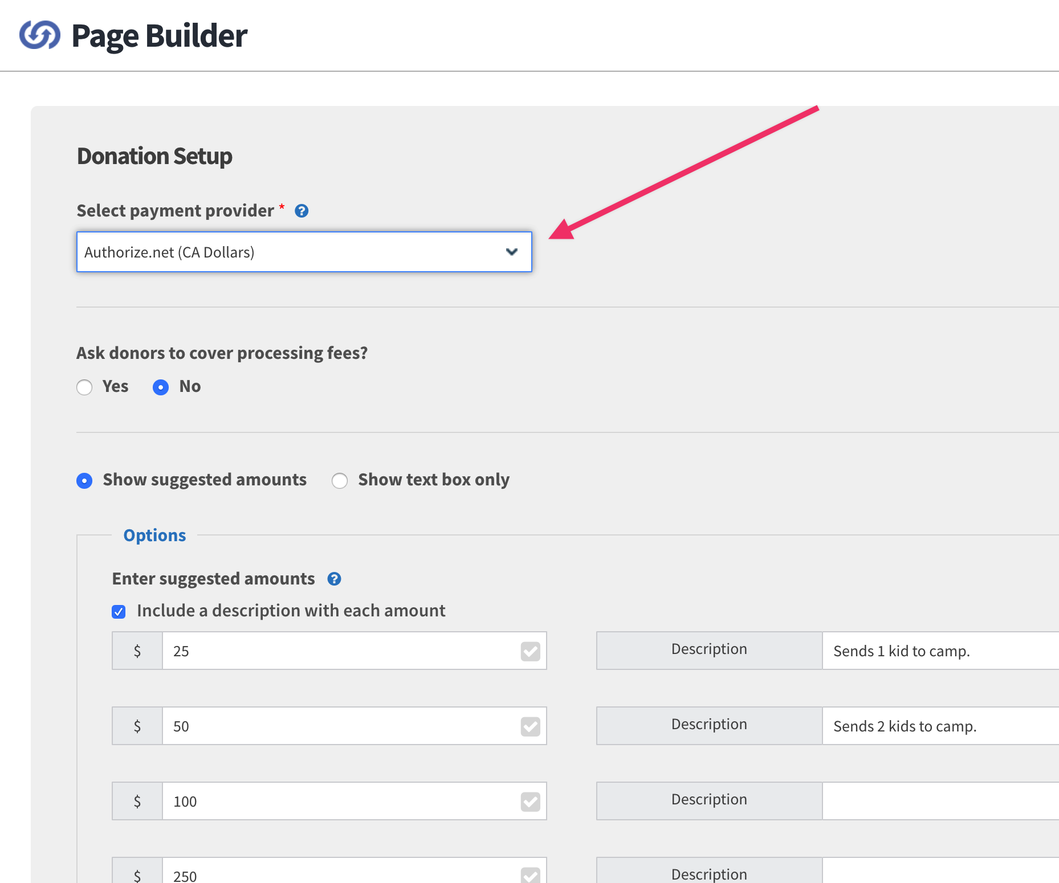Toggle the checkmark for the 25 amount

[x=531, y=651]
